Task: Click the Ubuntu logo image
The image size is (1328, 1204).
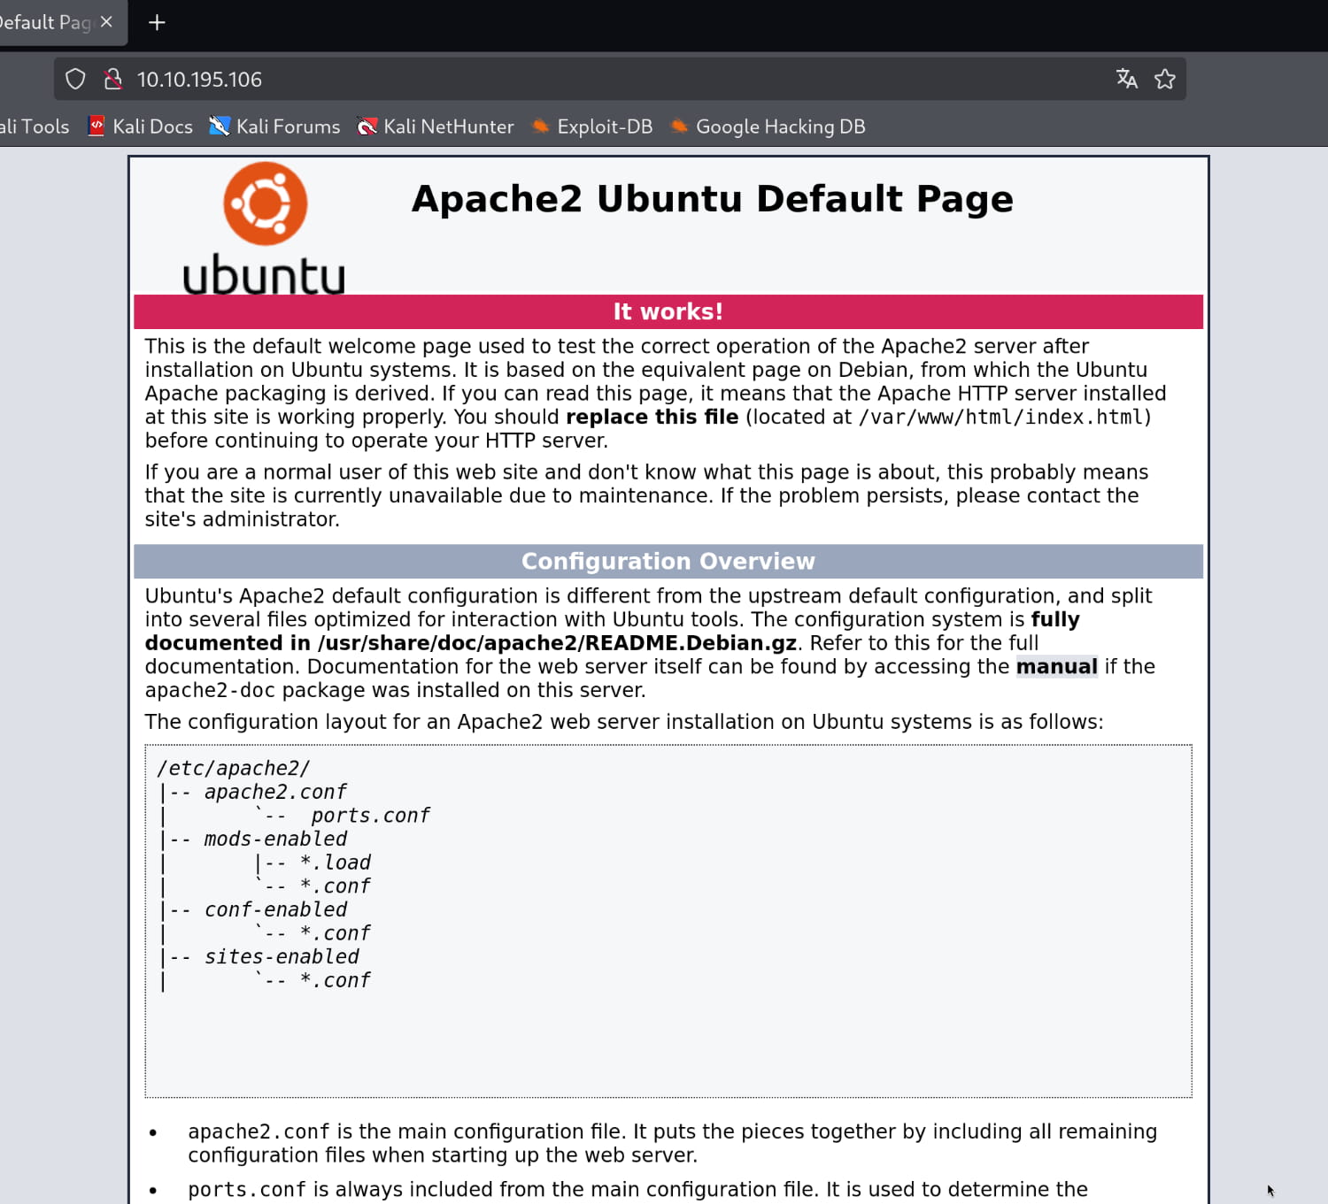Action: coord(264,227)
